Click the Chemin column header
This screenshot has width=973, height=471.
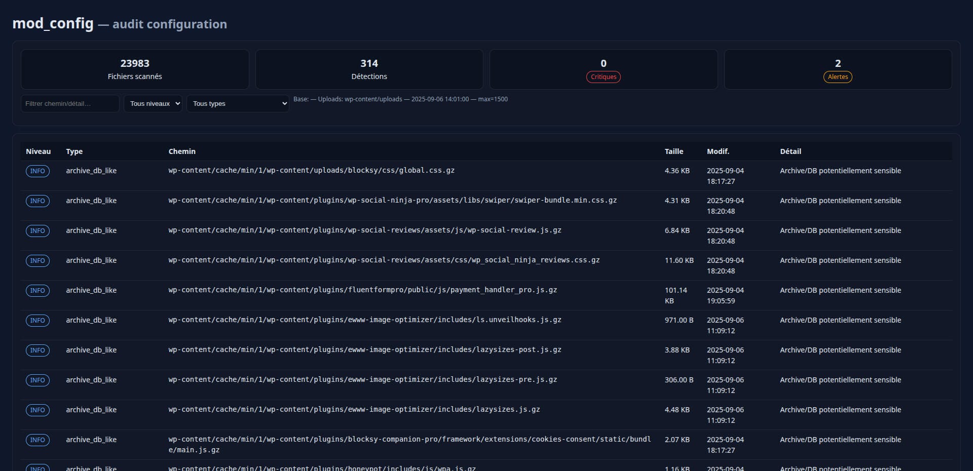tap(181, 151)
